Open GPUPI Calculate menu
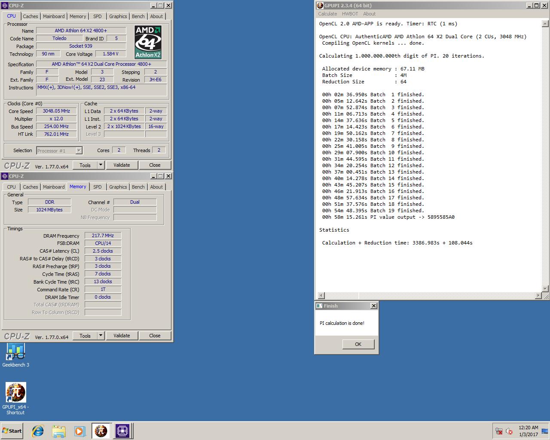The width and height of the screenshot is (550, 440). click(x=327, y=14)
